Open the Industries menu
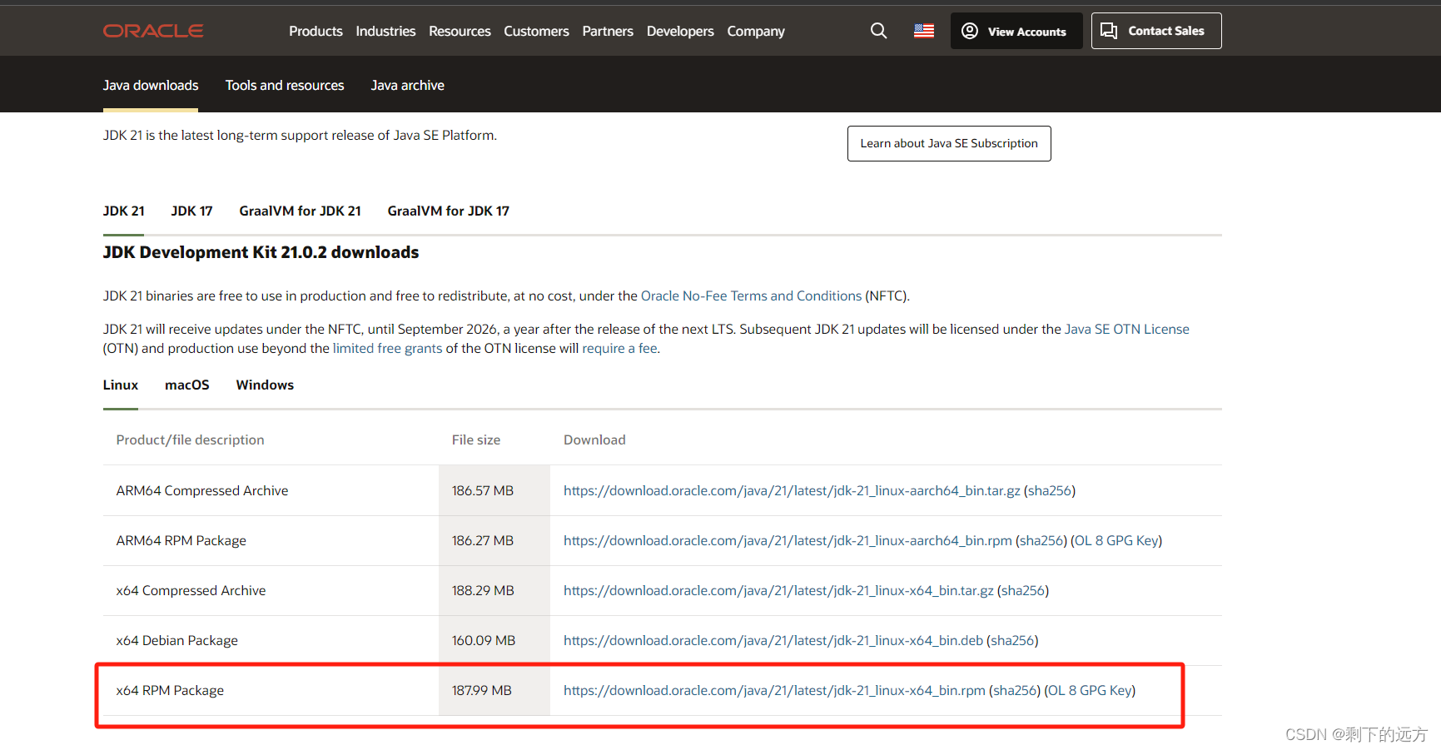The height and width of the screenshot is (750, 1441). click(385, 31)
